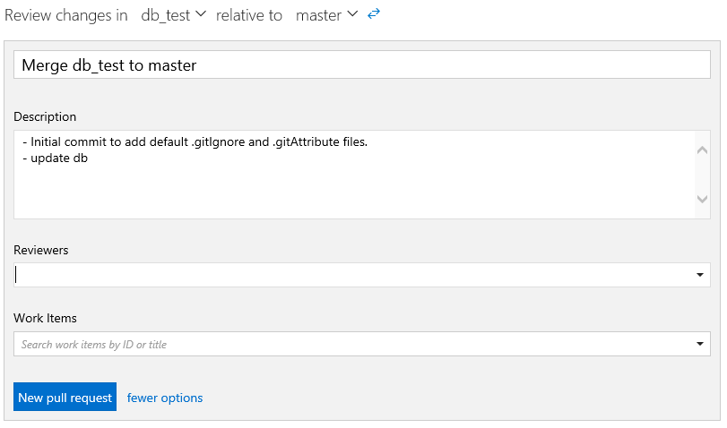727x428 pixels.
Task: Click the description scrollbar down arrow
Action: [702, 200]
